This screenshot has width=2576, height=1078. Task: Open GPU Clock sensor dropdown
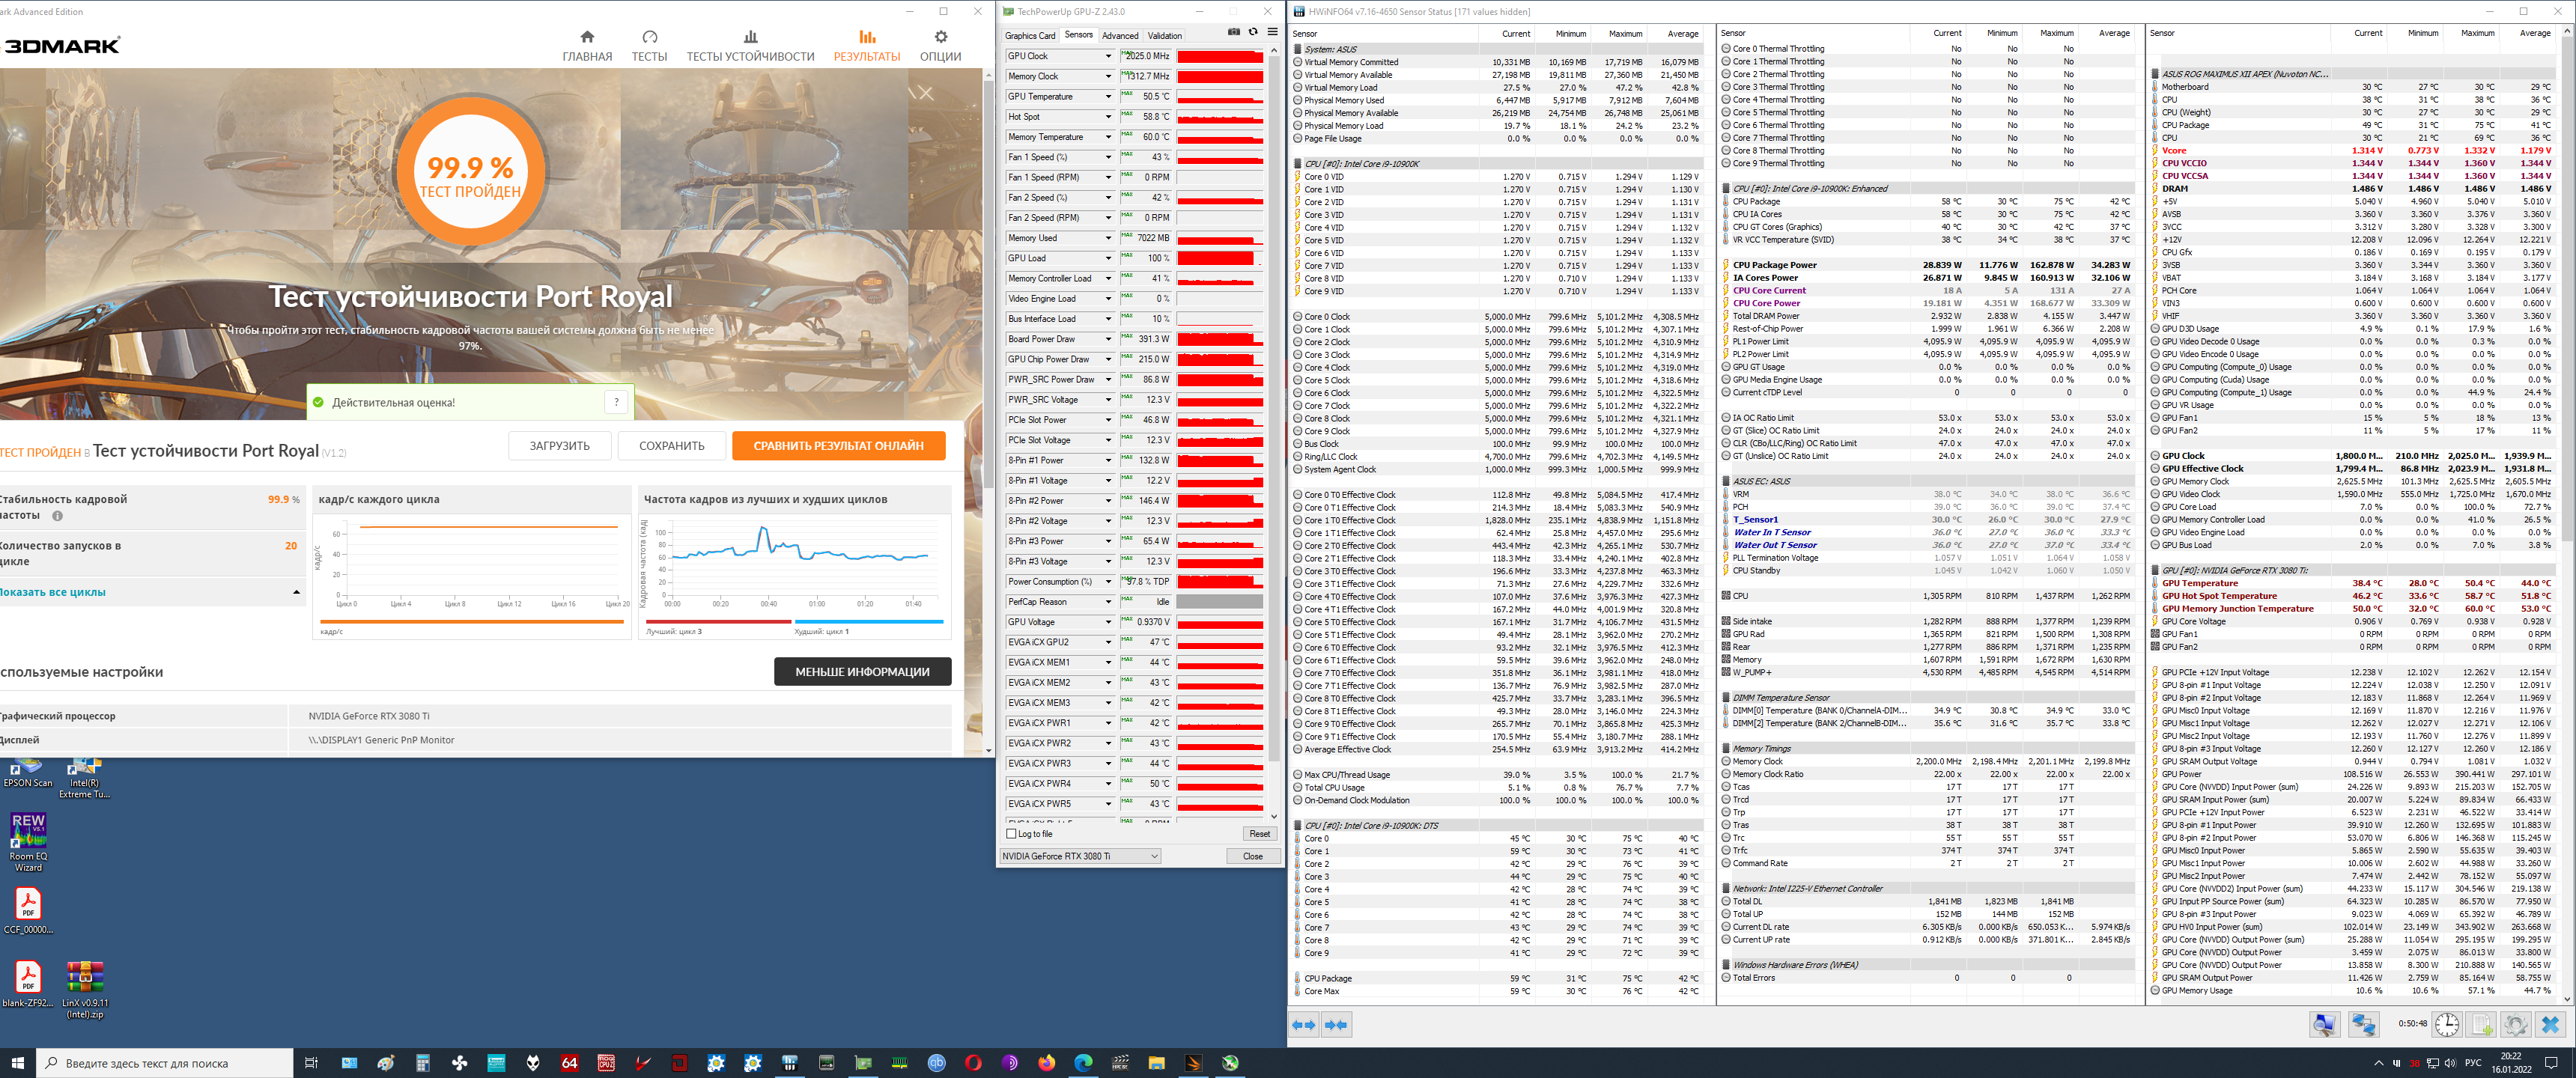[1108, 56]
